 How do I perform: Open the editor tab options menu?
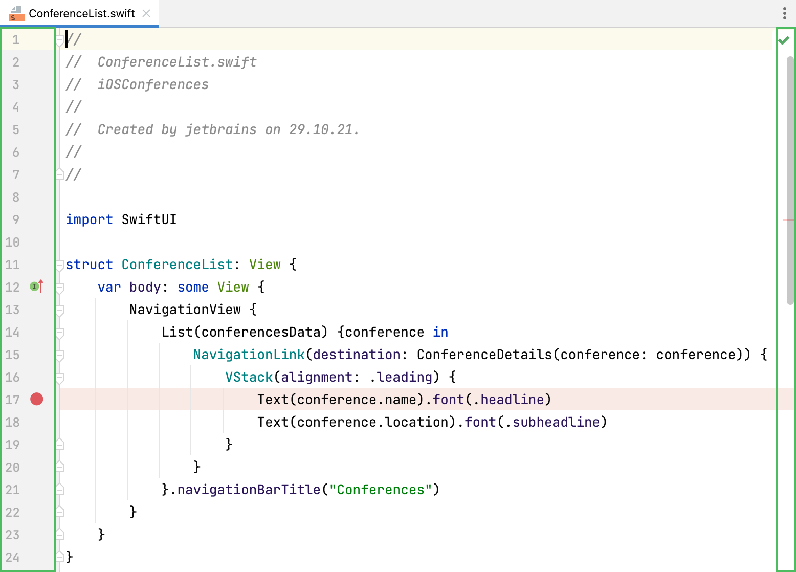[784, 13]
